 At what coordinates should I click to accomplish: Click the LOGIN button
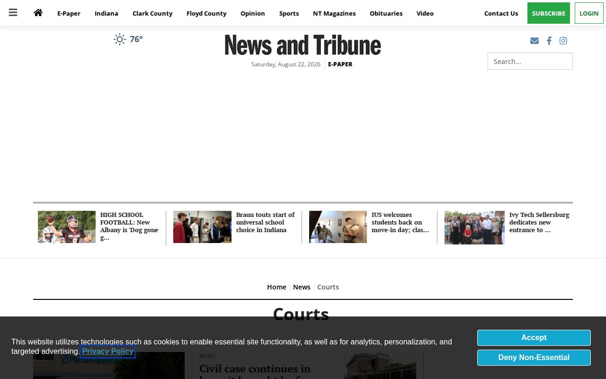(589, 13)
